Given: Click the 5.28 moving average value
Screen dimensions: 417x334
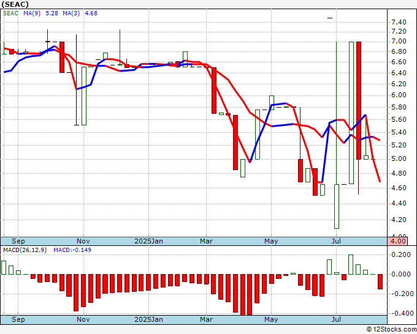Looking at the screenshot, I should tap(52, 13).
